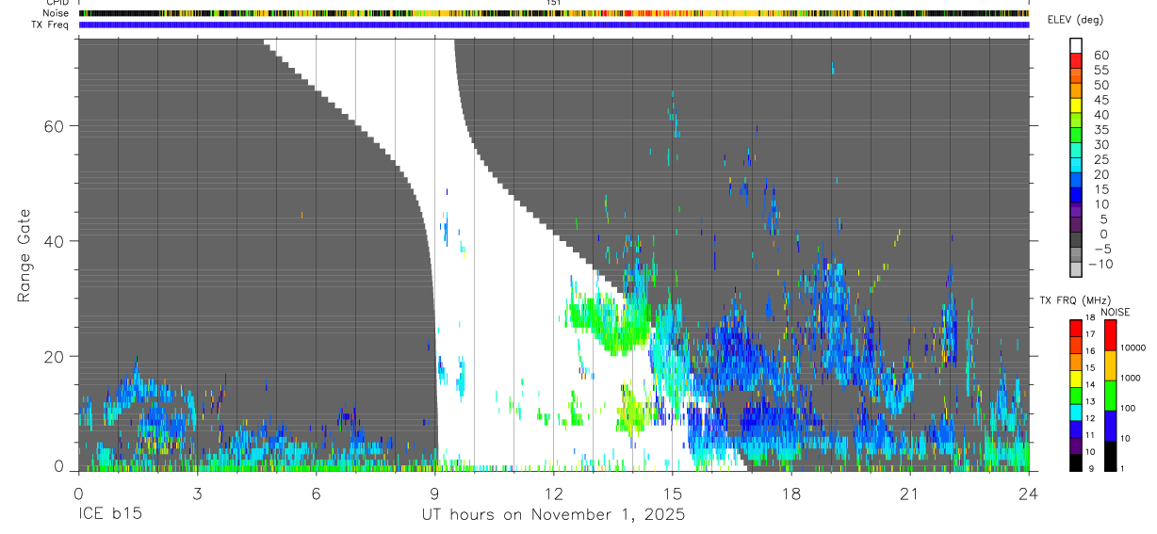Click the multicolored Noise strip above plot
Screen dimensions: 1157x534
click(x=554, y=13)
